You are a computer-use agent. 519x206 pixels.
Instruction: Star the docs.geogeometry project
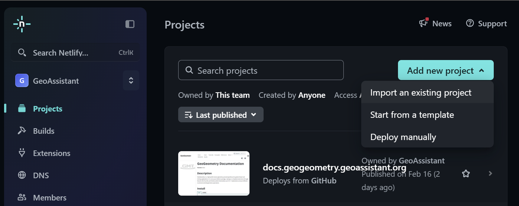click(466, 173)
